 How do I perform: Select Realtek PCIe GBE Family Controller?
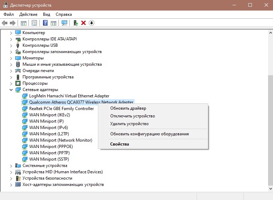[61, 109]
